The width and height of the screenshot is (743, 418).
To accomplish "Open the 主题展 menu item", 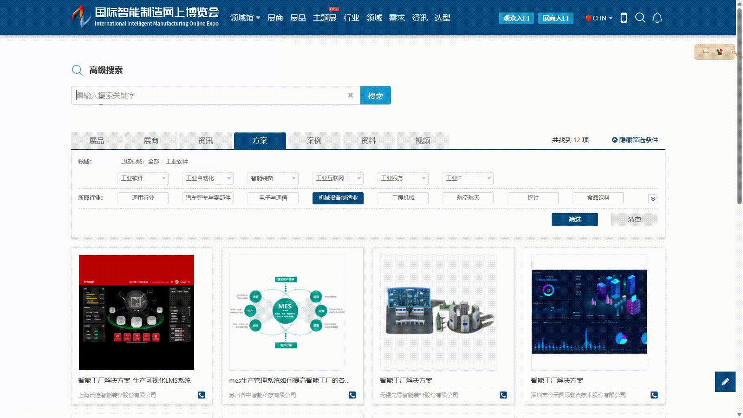I will (324, 18).
